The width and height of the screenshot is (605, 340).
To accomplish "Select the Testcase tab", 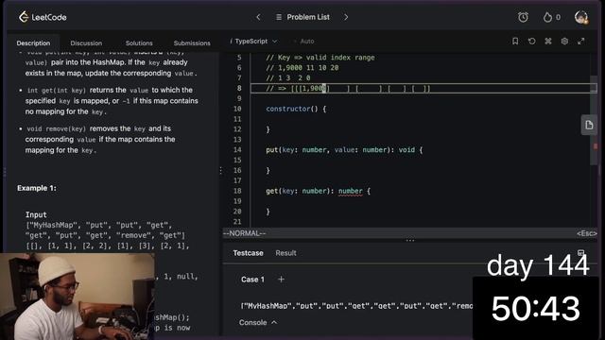I will [248, 253].
